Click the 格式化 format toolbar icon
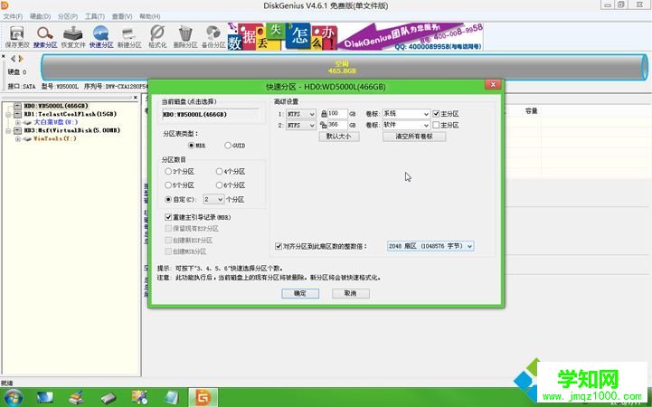 [157, 36]
